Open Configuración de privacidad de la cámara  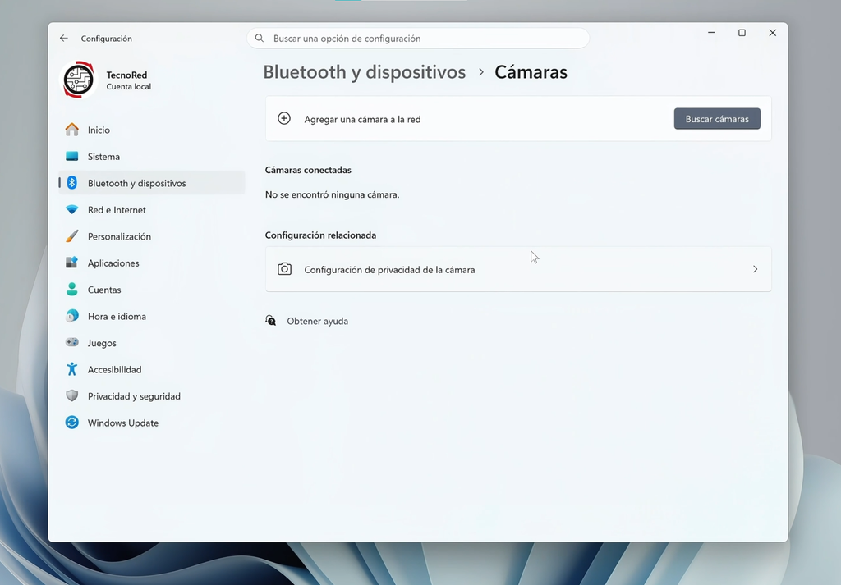coord(518,269)
